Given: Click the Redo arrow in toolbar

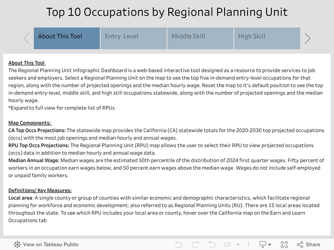Looking at the screenshot, I should coord(195,245).
